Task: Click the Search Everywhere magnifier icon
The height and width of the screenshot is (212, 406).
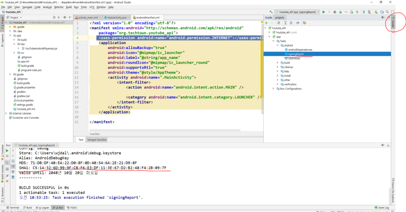Action: pos(387,12)
